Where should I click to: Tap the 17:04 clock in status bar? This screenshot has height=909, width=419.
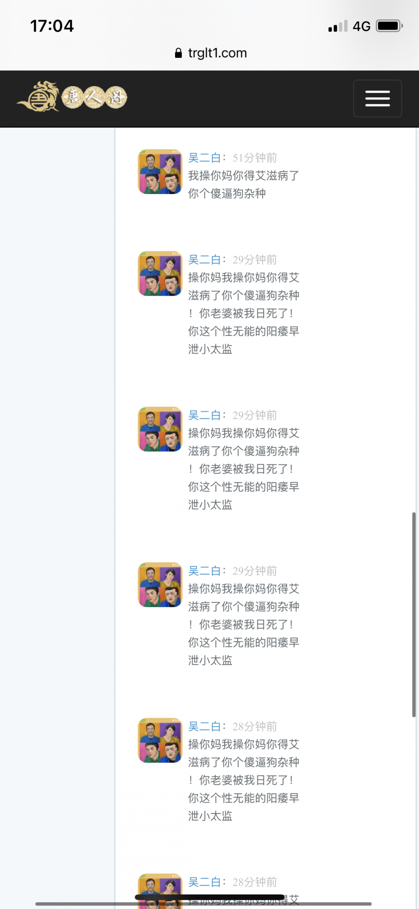tap(52, 26)
